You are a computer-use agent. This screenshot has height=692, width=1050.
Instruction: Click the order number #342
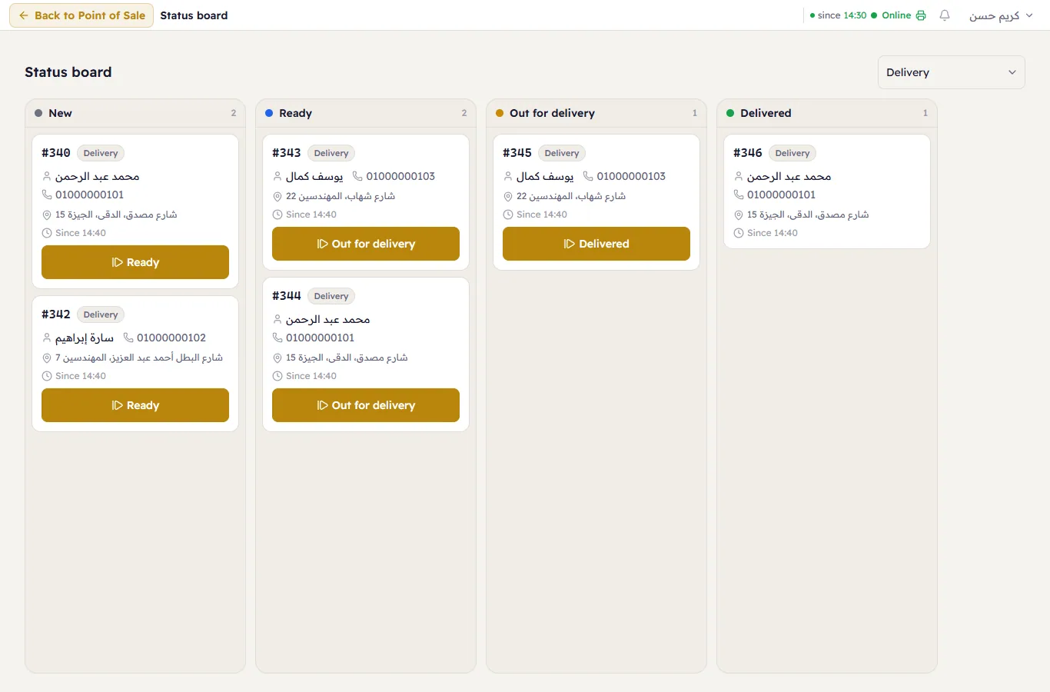point(56,314)
